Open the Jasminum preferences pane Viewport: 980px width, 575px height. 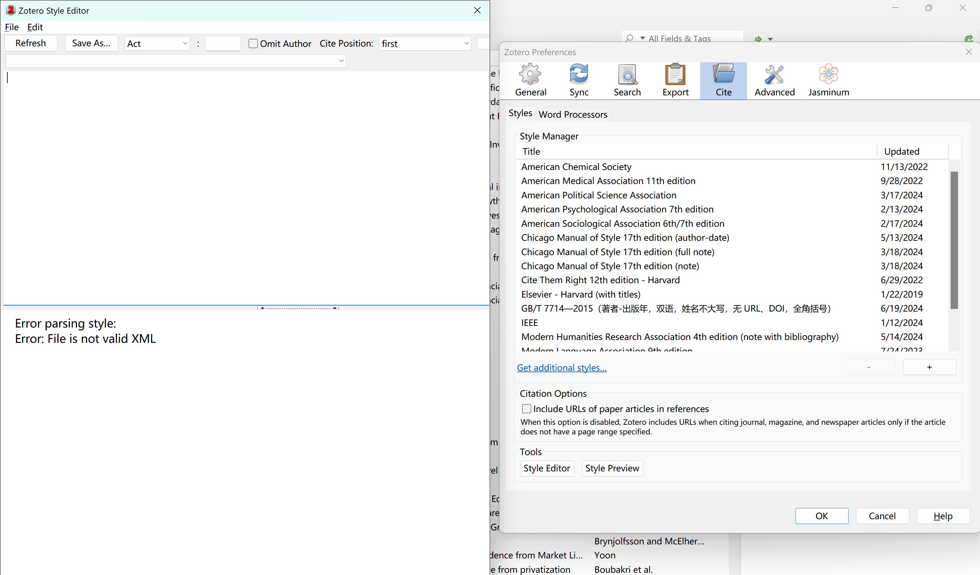click(x=828, y=80)
